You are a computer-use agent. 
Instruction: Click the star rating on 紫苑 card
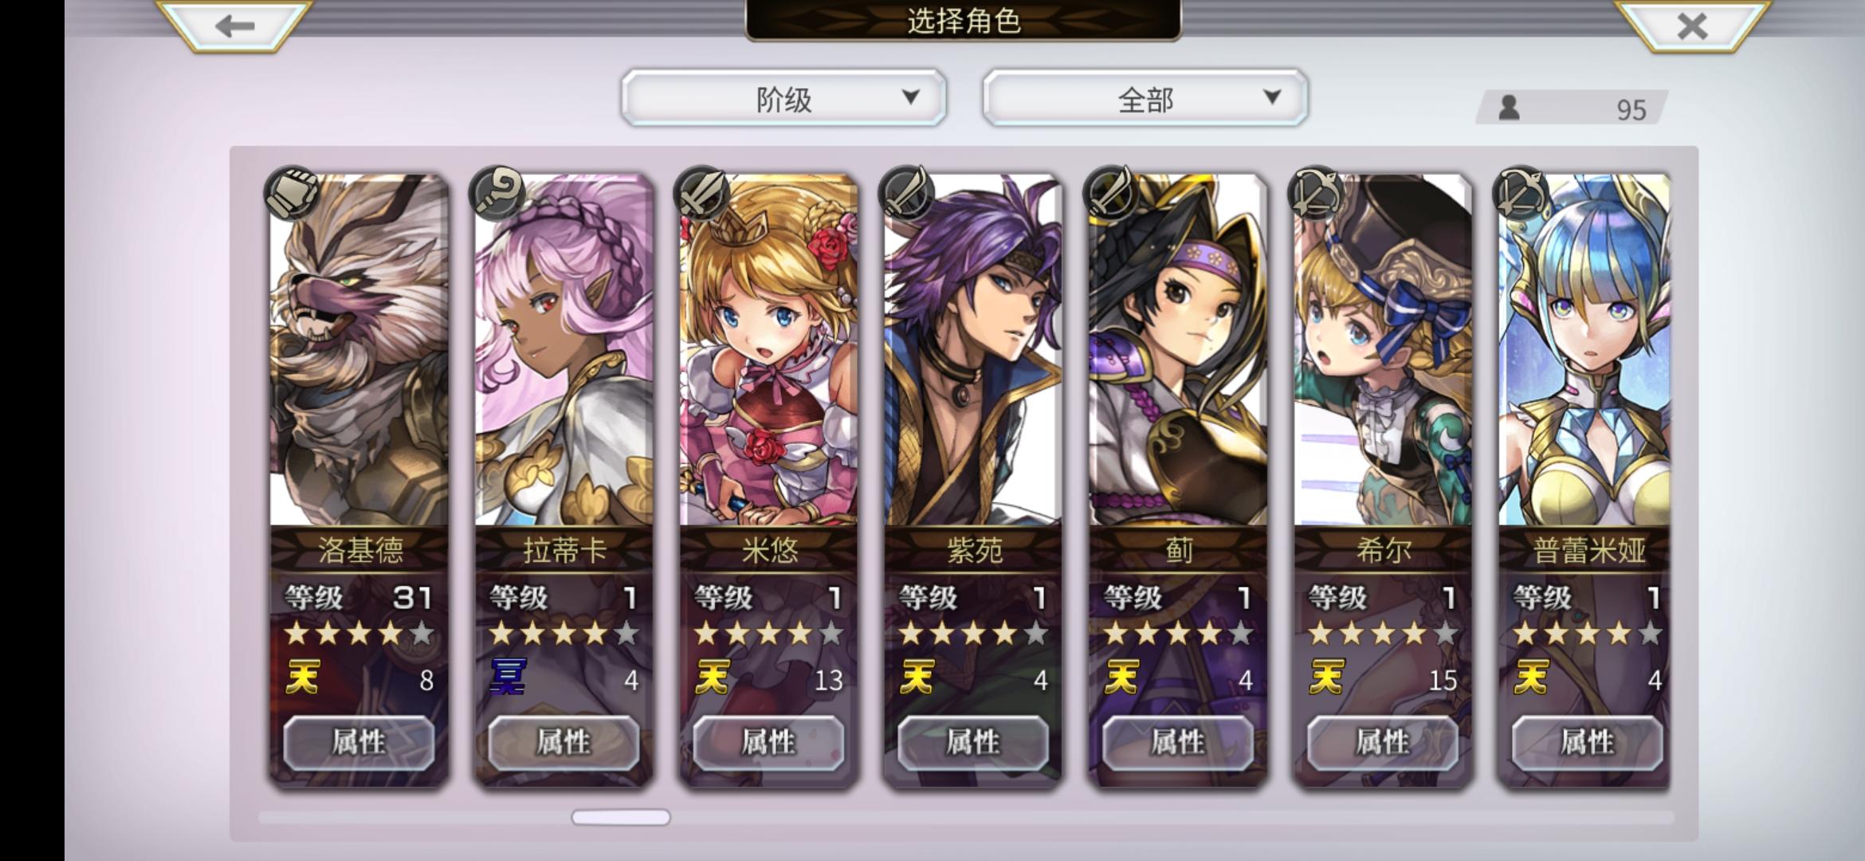coord(973,634)
